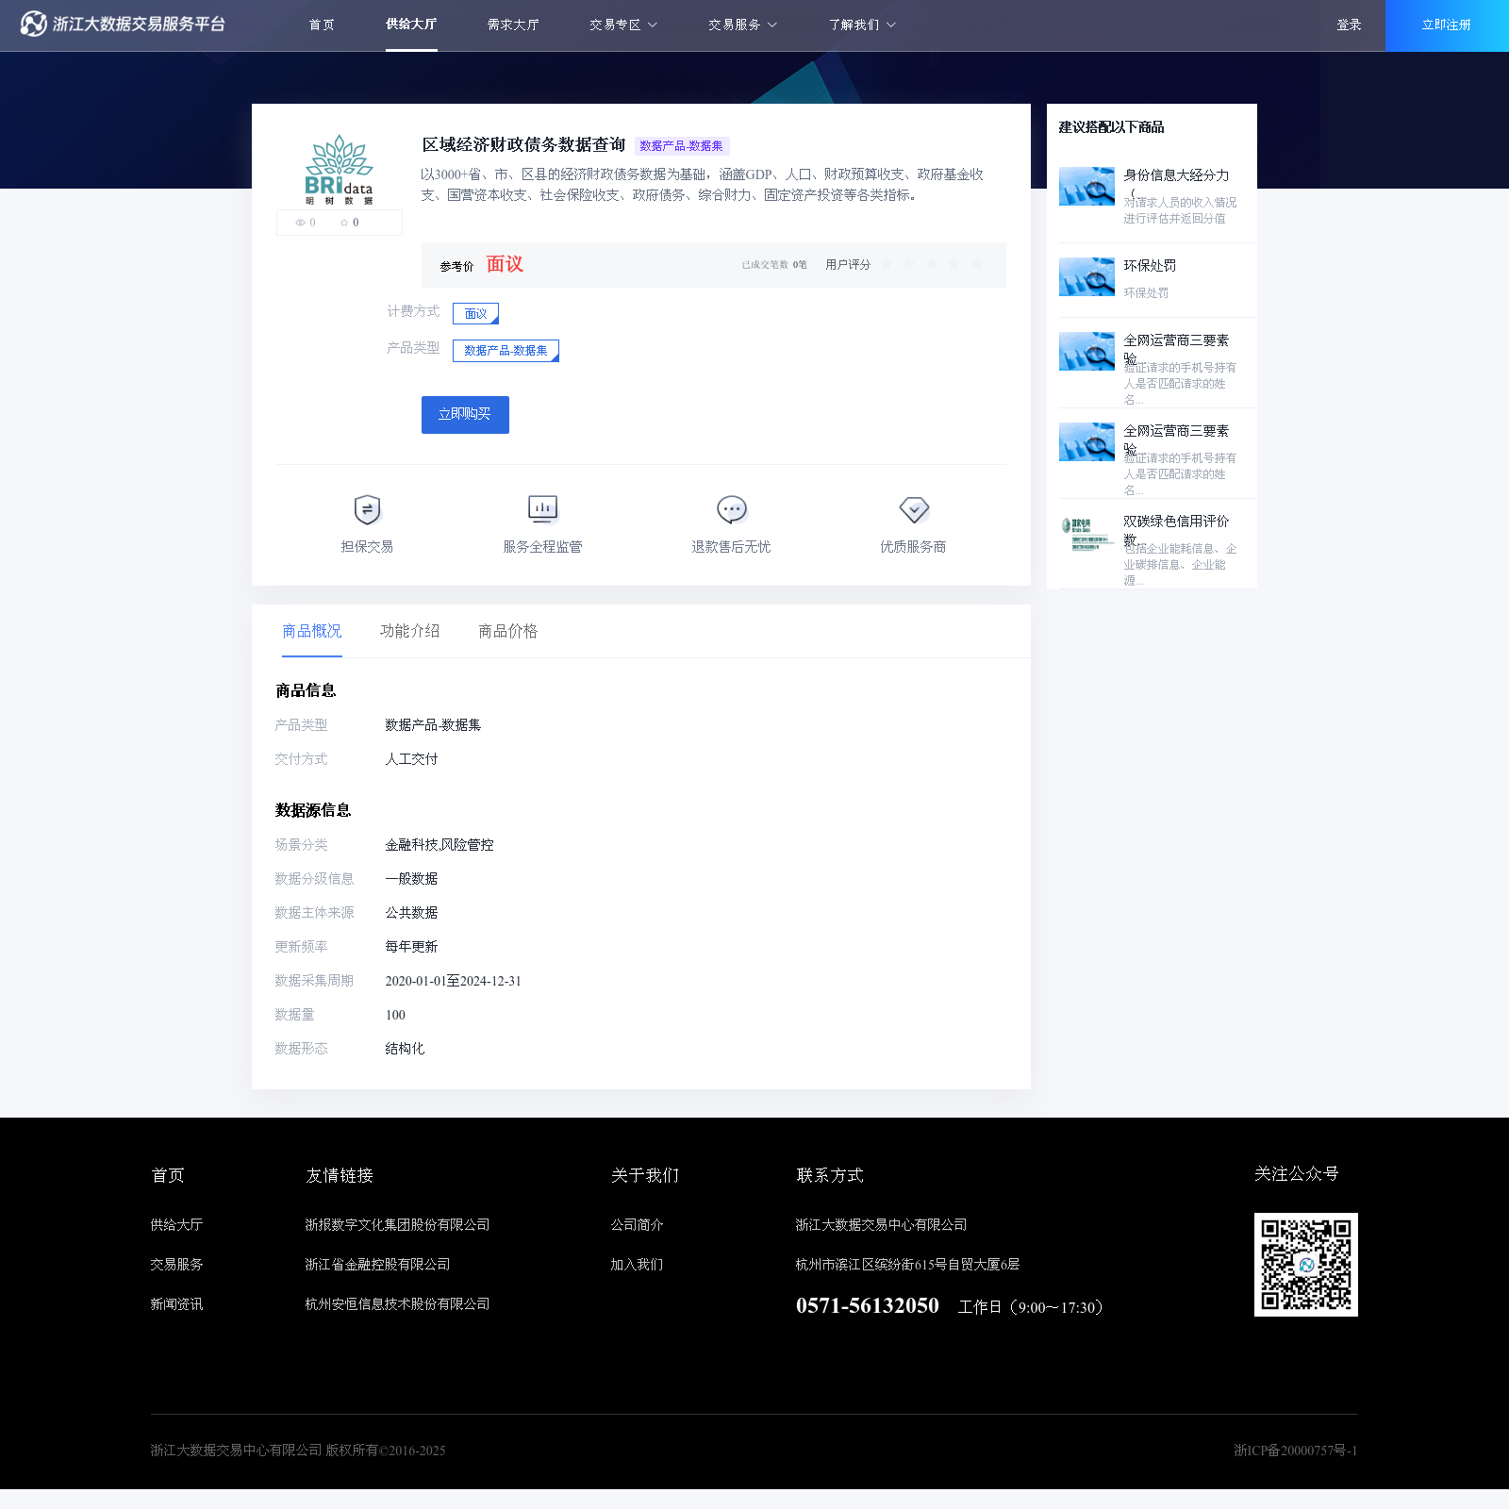Go to 首页 in the top navigation
Viewport: 1509px width, 1509px height.
click(322, 25)
